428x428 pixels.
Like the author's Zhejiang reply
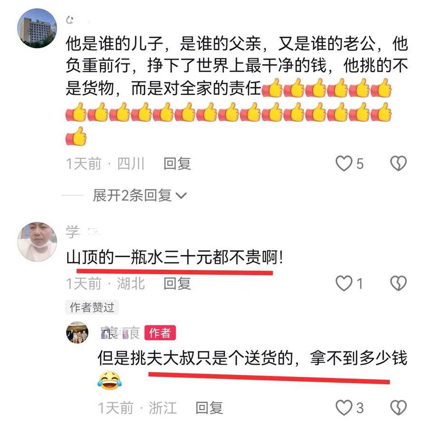click(x=344, y=408)
